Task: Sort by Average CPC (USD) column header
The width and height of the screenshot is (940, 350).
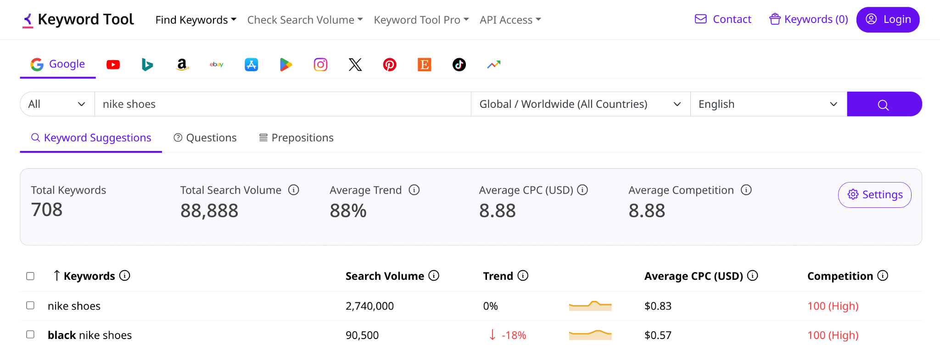Action: tap(694, 276)
